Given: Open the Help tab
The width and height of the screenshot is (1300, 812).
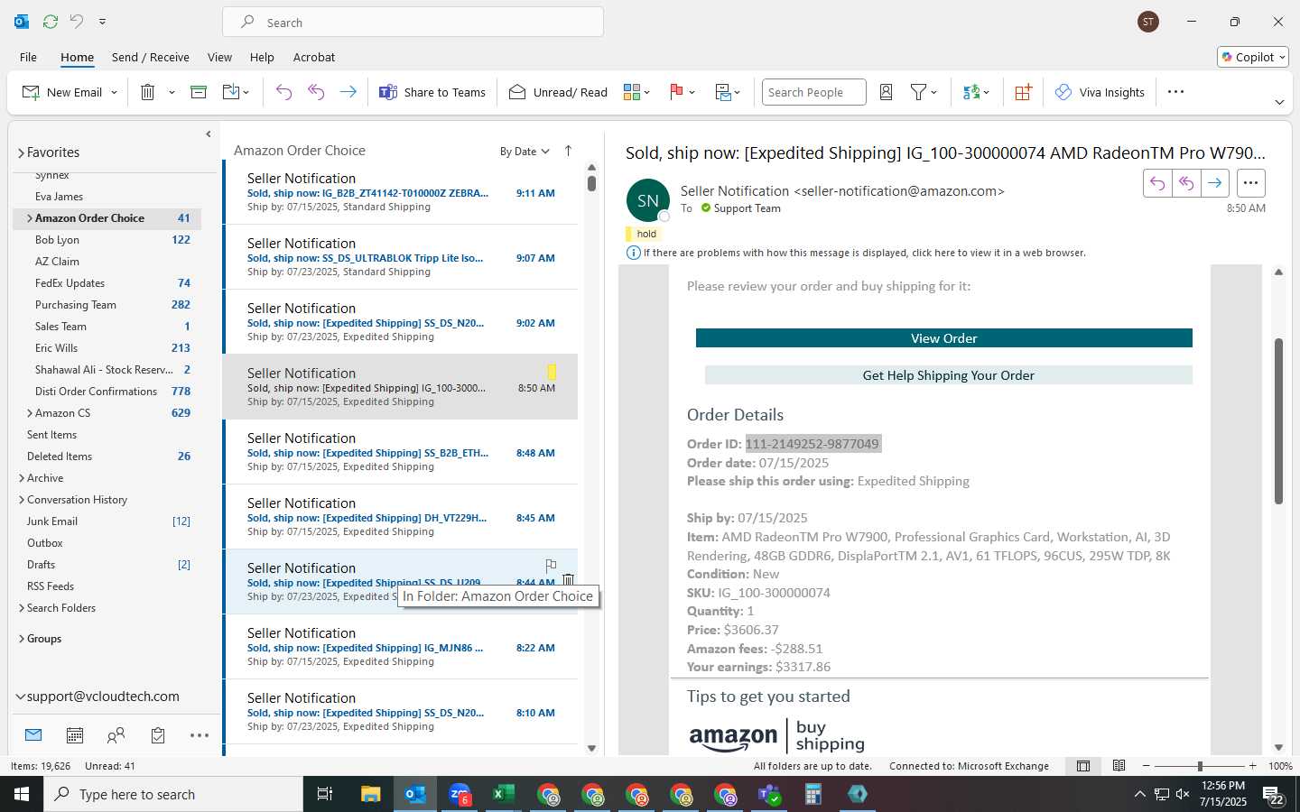Looking at the screenshot, I should click(x=262, y=57).
